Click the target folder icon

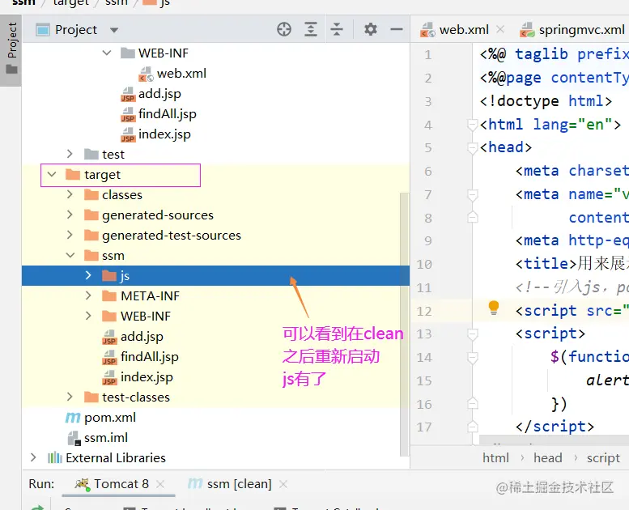coord(73,175)
